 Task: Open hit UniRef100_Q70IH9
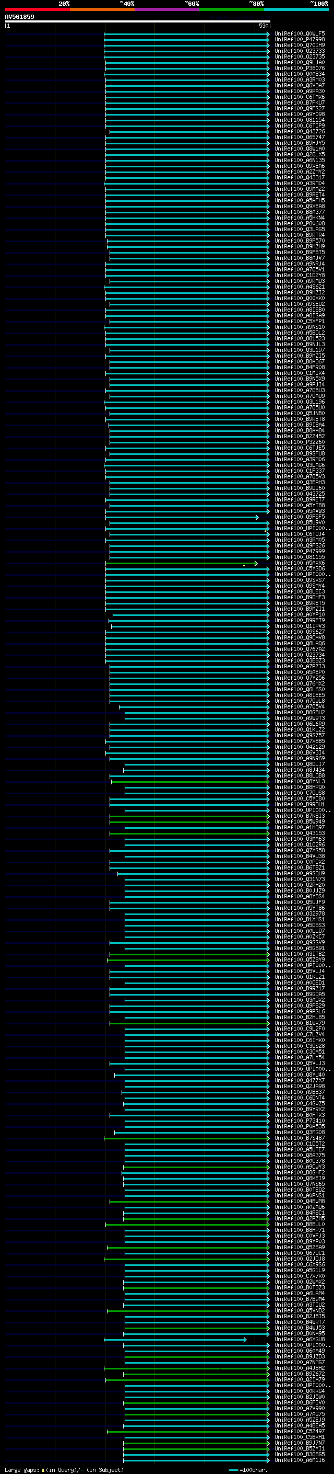click(300, 45)
